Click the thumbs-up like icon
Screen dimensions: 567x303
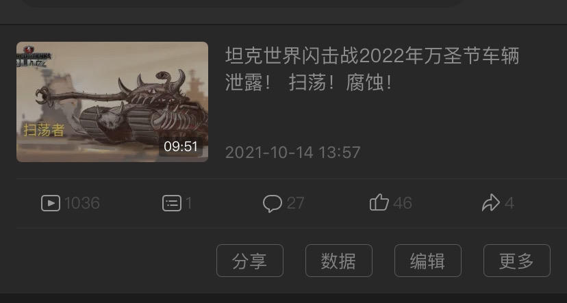coord(379,202)
